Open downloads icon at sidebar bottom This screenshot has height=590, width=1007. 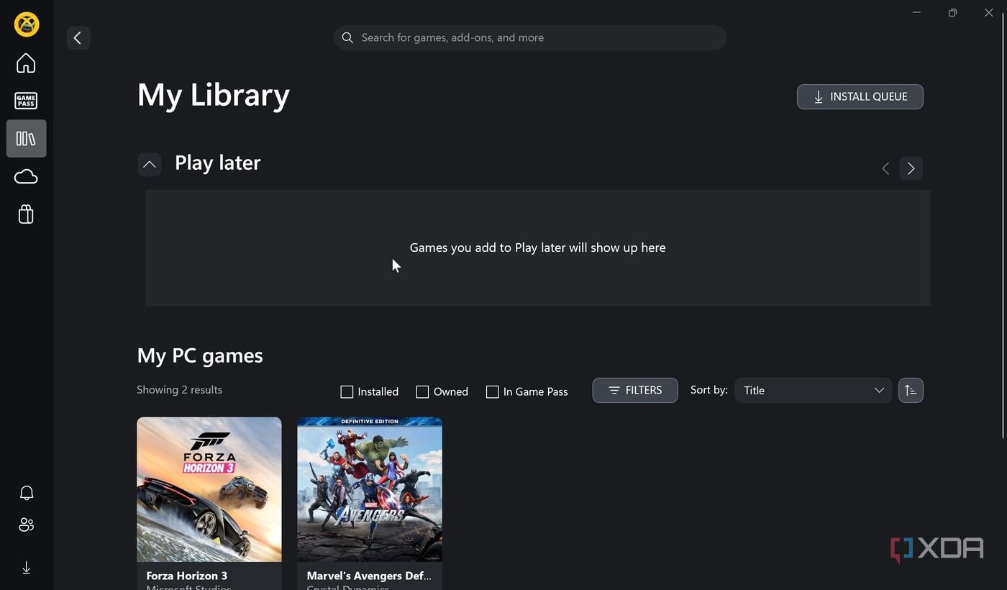(x=27, y=568)
